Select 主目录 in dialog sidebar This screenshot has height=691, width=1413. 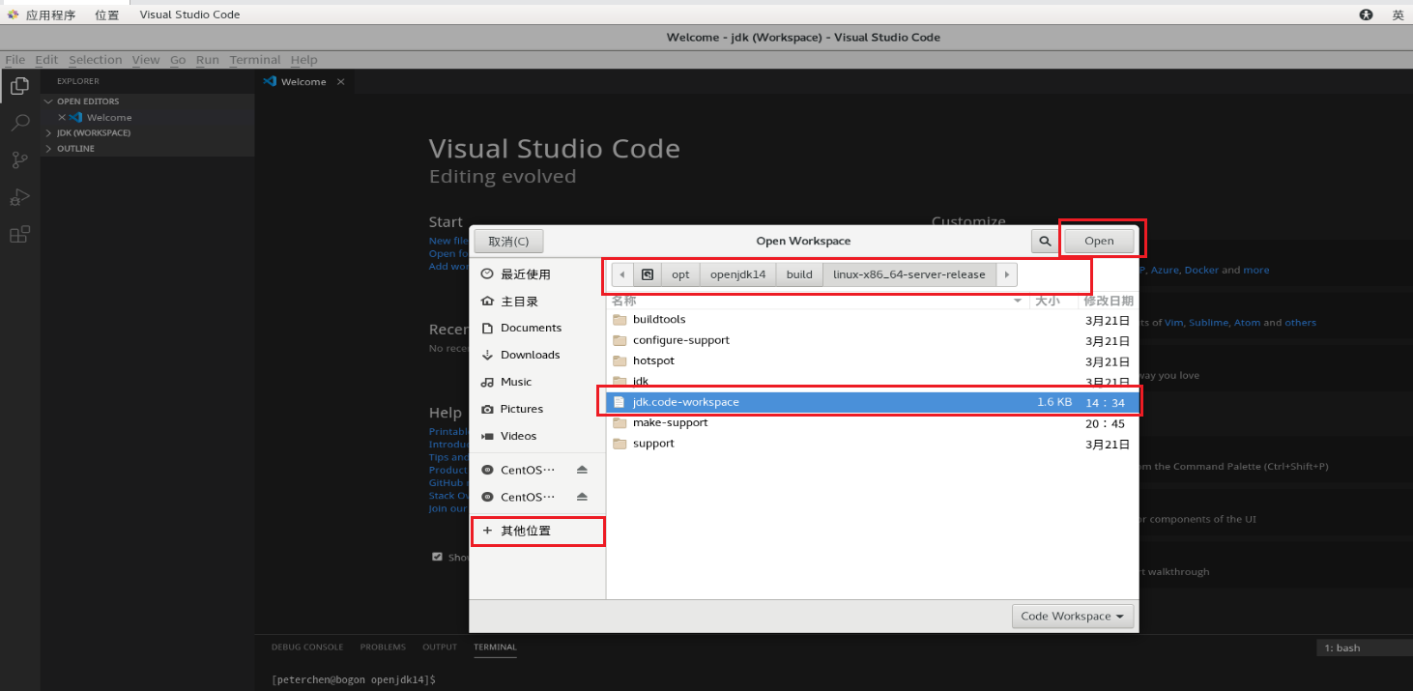tap(537, 302)
